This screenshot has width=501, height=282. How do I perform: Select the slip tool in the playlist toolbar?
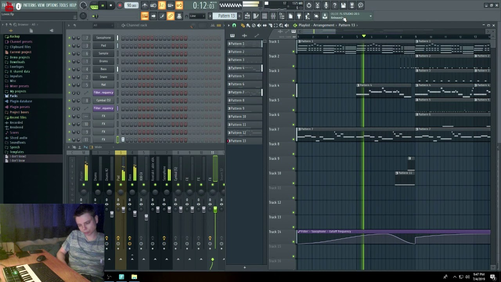[x=265, y=25]
